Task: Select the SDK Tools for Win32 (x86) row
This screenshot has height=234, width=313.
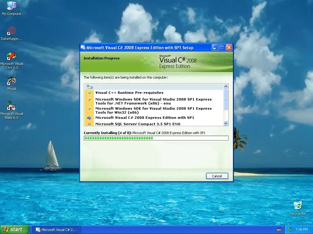Action: click(x=154, y=110)
